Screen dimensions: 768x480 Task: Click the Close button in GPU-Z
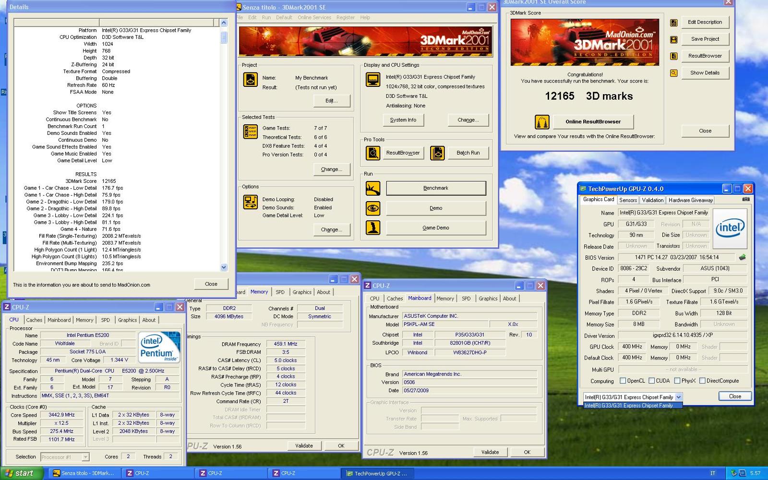pos(735,396)
